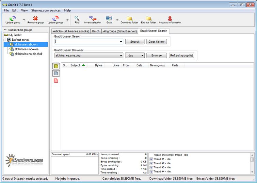
Task: Sort results by Lines column
Action: [113, 65]
